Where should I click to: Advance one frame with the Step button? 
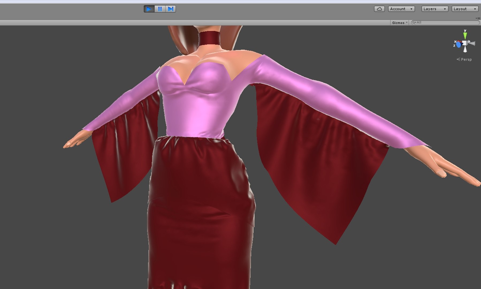click(x=170, y=9)
